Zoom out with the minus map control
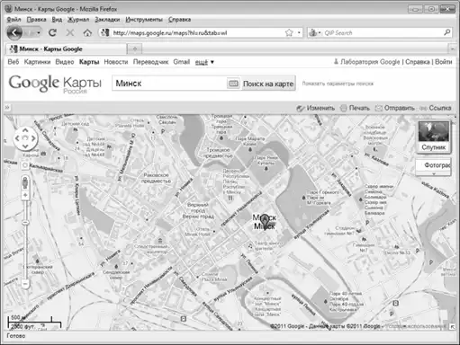Image resolution: width=460 pixels, height=345 pixels. pyautogui.click(x=25, y=283)
